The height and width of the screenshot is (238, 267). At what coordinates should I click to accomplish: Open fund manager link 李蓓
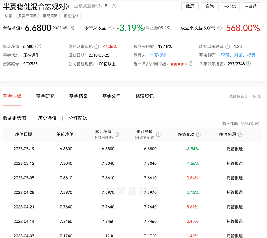click(x=225, y=55)
